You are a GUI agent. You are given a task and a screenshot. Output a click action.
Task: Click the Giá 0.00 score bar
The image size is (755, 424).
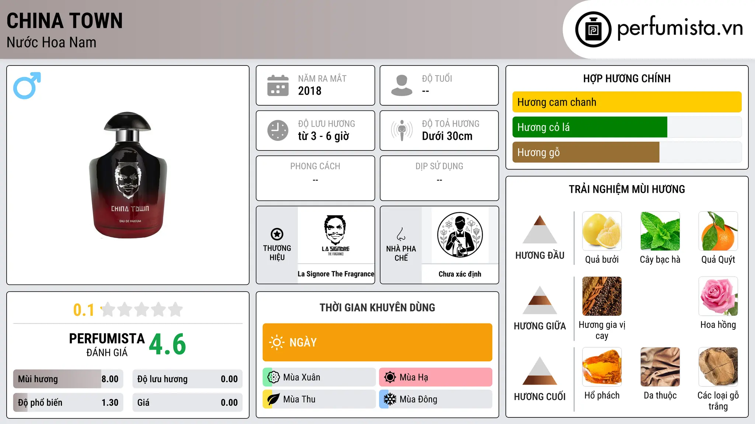pos(187,402)
